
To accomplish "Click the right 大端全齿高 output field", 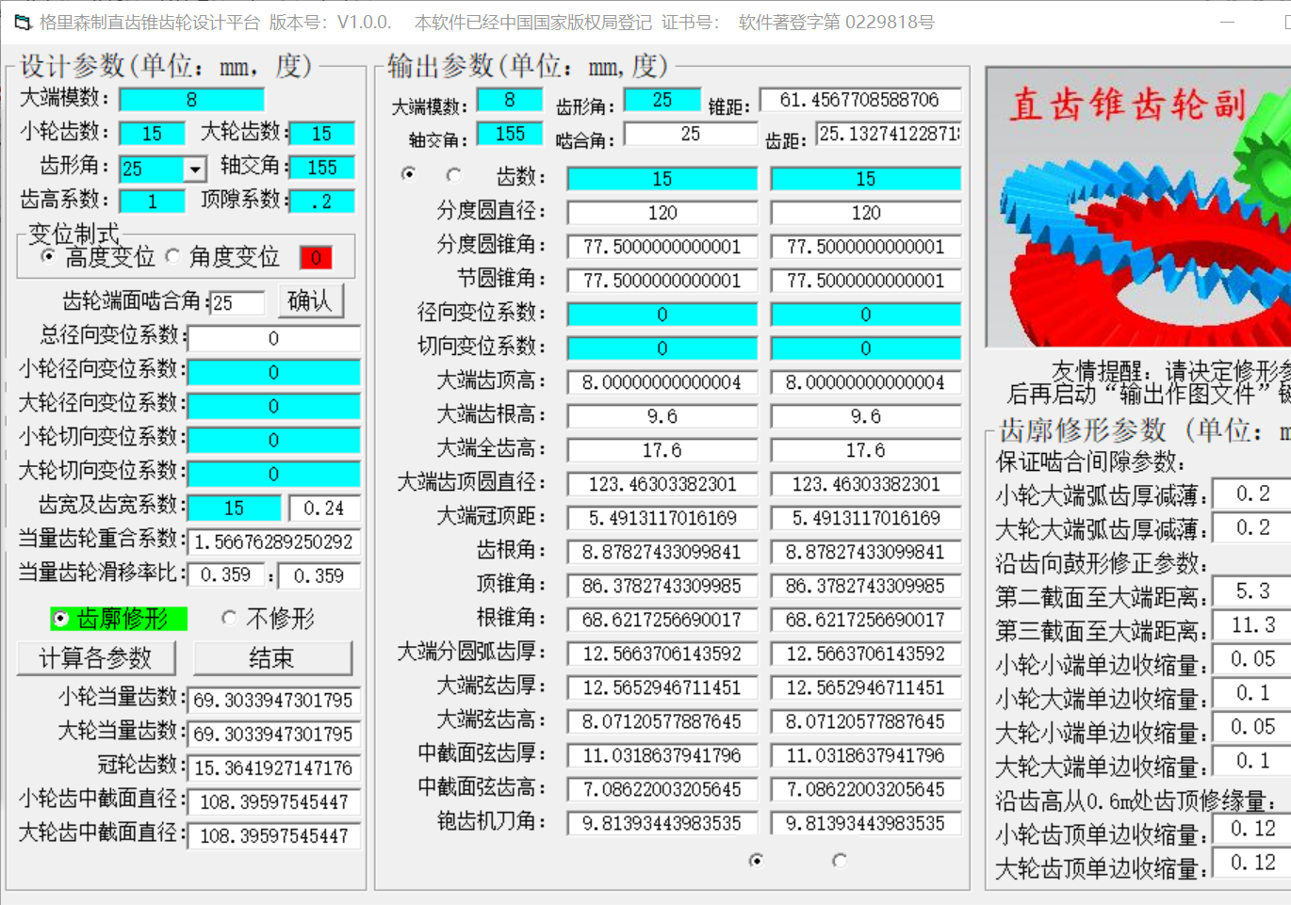I will tap(866, 450).
